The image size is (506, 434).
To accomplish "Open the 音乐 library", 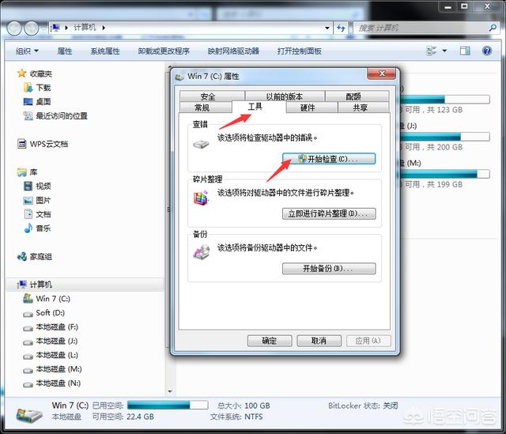I will coord(37,228).
